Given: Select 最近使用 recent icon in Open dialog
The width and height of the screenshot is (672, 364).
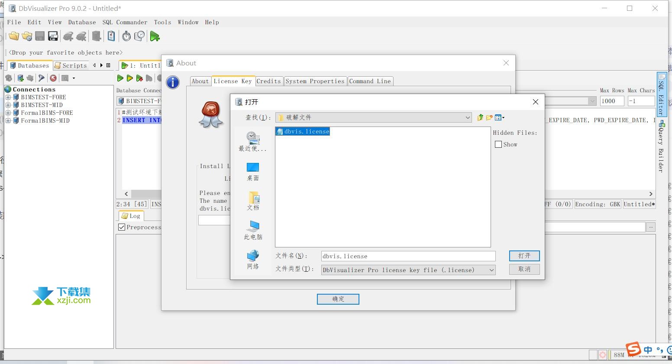Looking at the screenshot, I should pyautogui.click(x=253, y=142).
